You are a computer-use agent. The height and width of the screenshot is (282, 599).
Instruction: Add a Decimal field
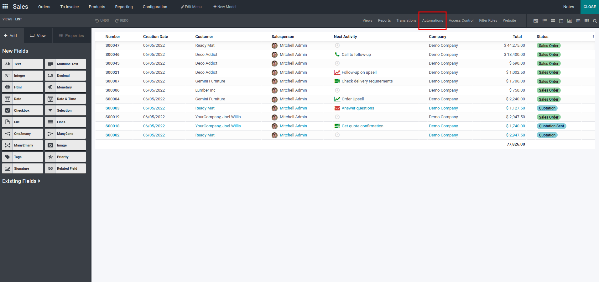point(65,76)
